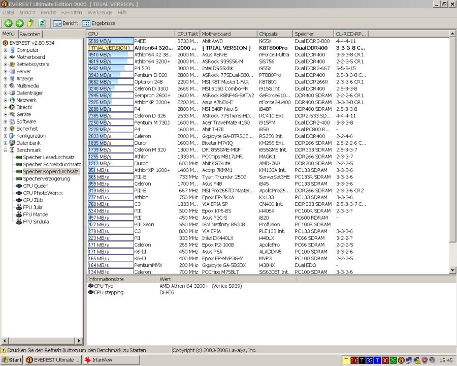The image size is (457, 366).
Task: Open the Ansicht menu
Action: click(27, 12)
